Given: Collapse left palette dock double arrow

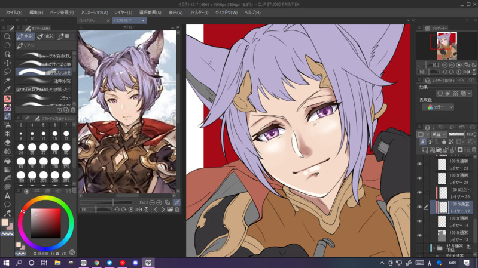Looking at the screenshot, I should coord(2,20).
